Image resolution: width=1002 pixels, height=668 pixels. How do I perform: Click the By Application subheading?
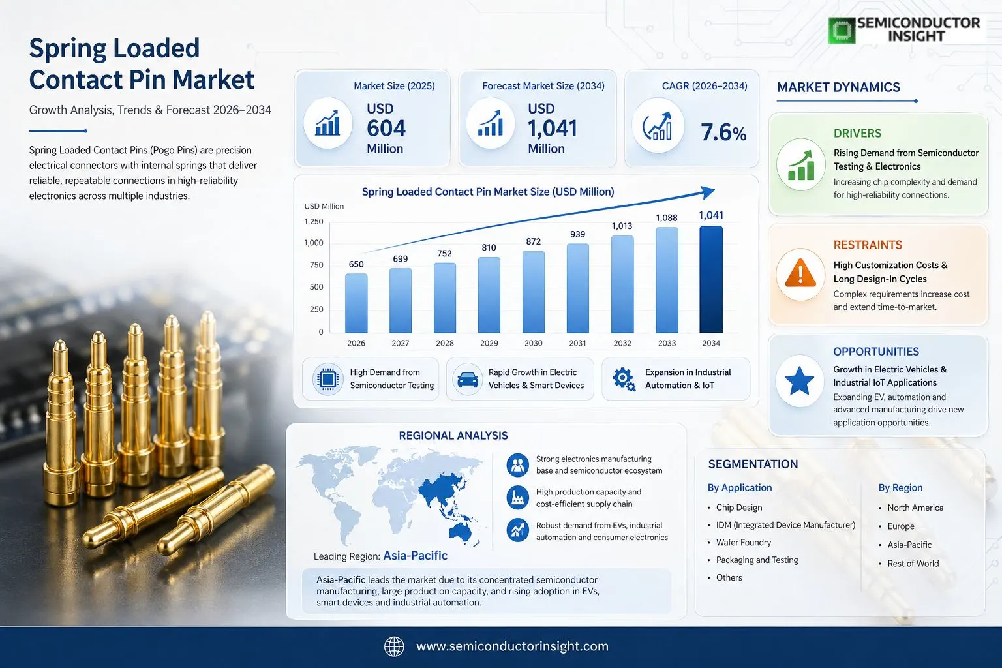(x=739, y=488)
